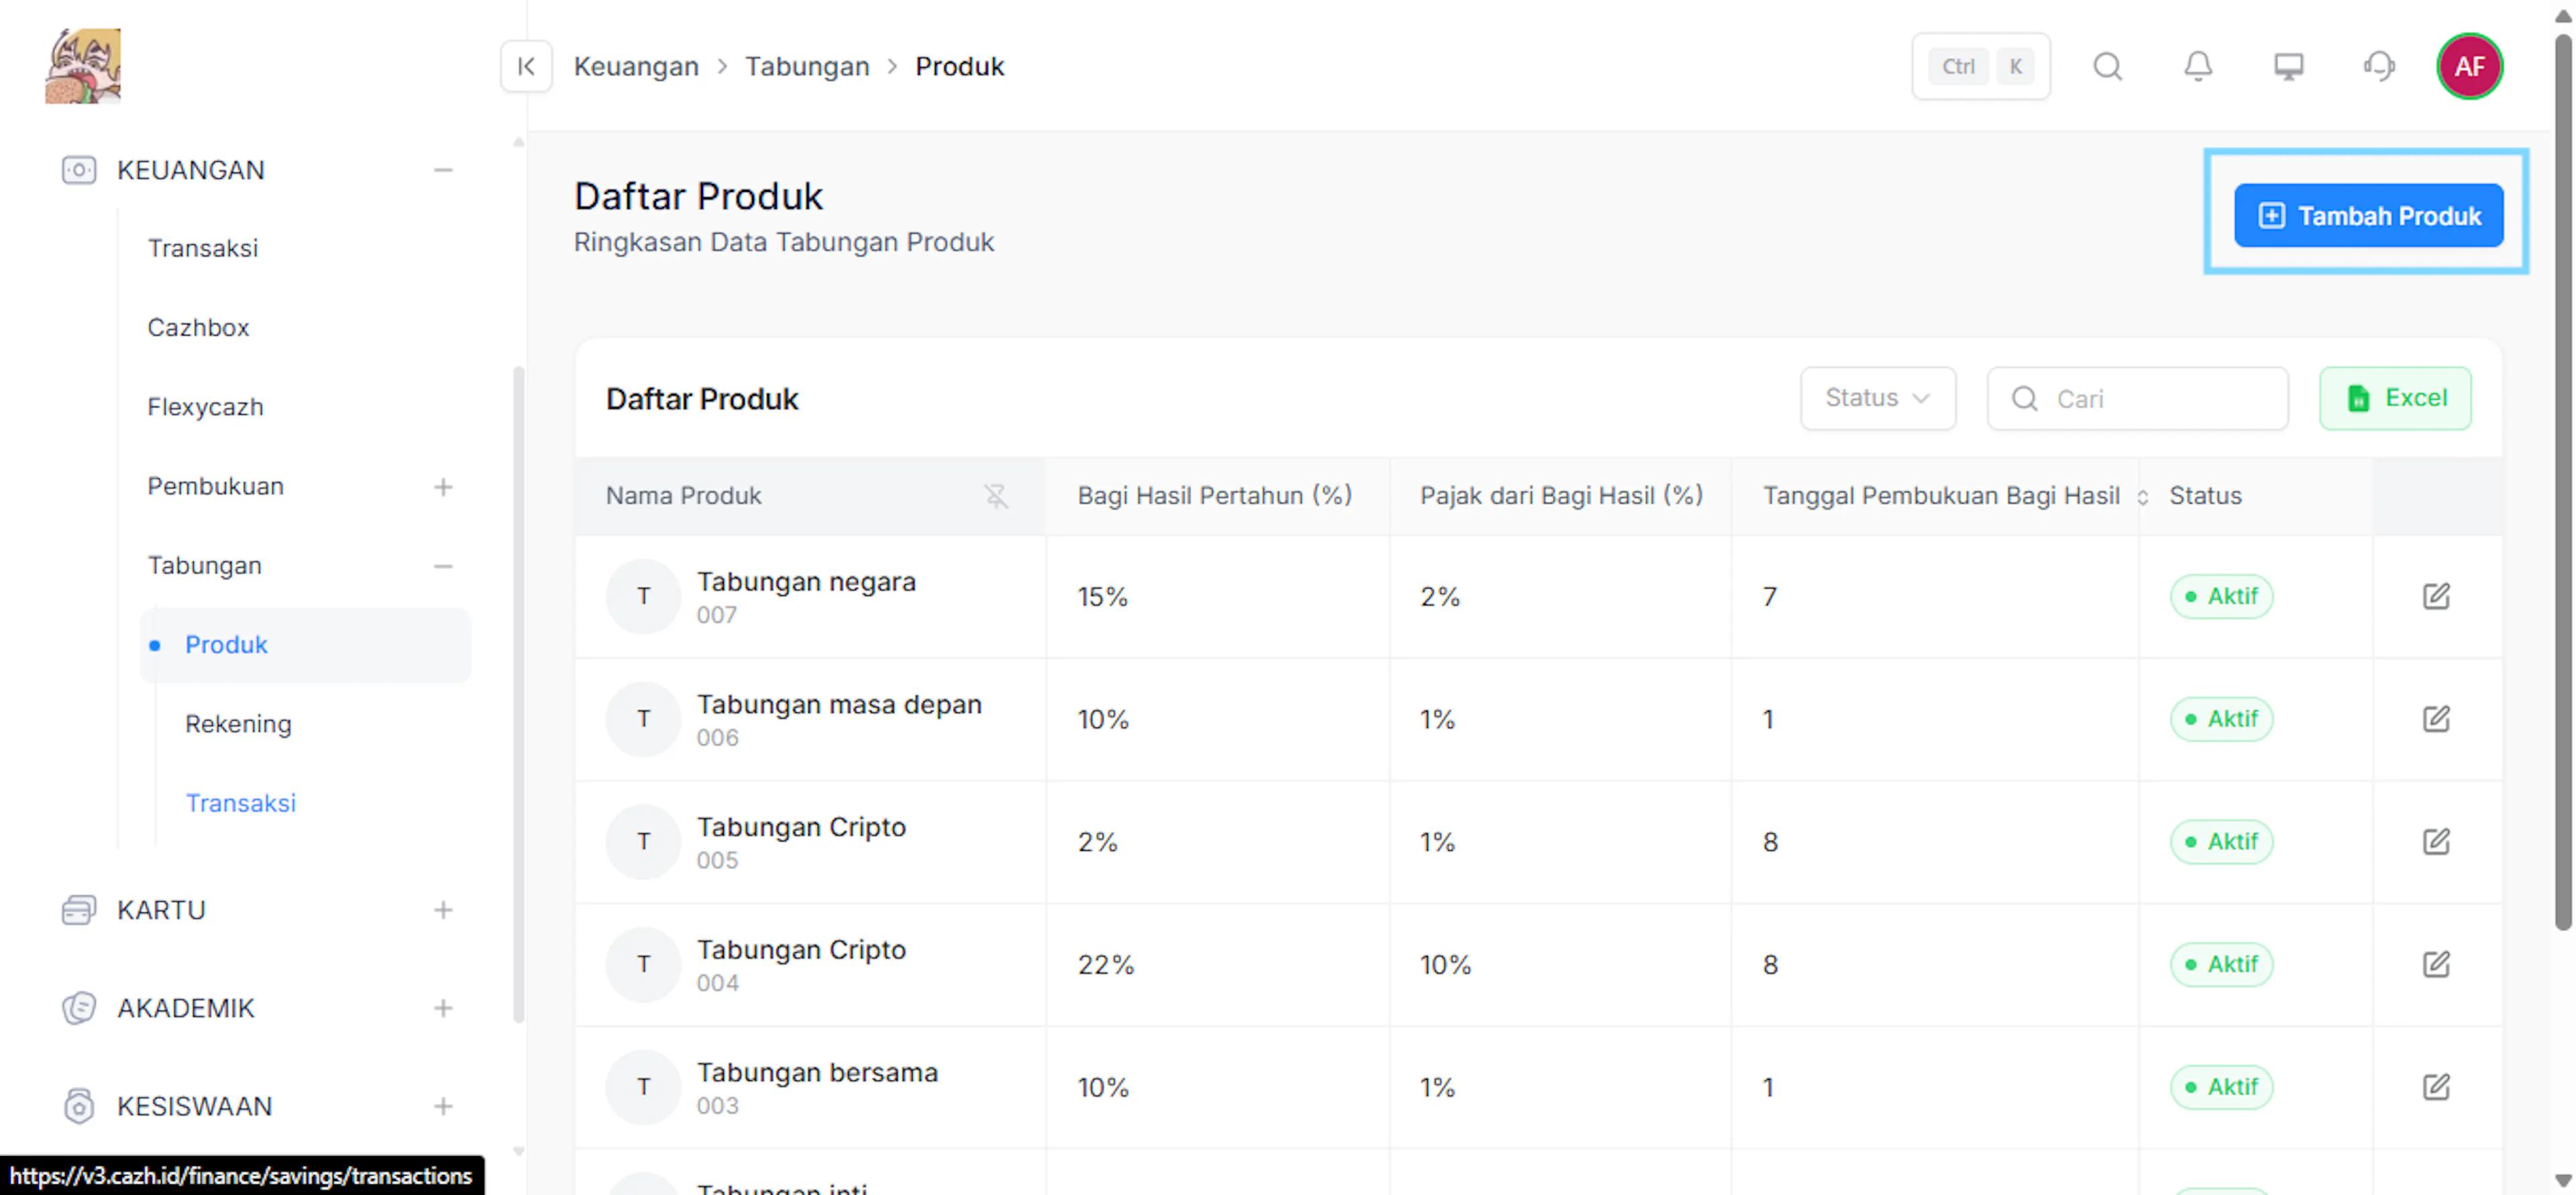Click the 15% profit share value
Image resolution: width=2576 pixels, height=1195 pixels.
point(1102,597)
